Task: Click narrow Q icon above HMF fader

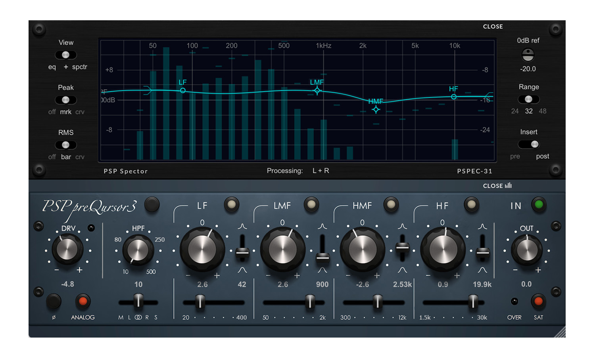Action: (x=402, y=226)
